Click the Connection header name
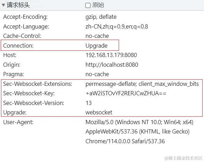The image size is (204, 162). tap(18, 46)
